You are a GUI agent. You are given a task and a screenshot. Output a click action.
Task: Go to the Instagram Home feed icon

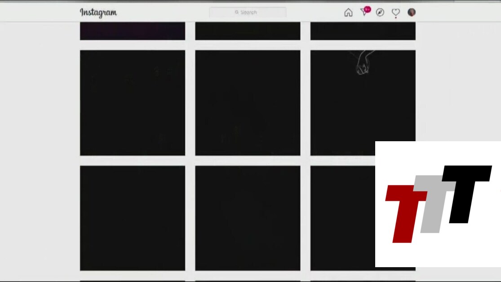pyautogui.click(x=348, y=13)
